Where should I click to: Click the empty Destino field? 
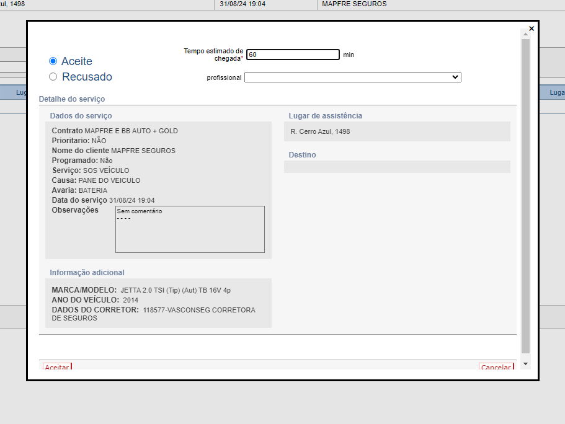tap(397, 167)
